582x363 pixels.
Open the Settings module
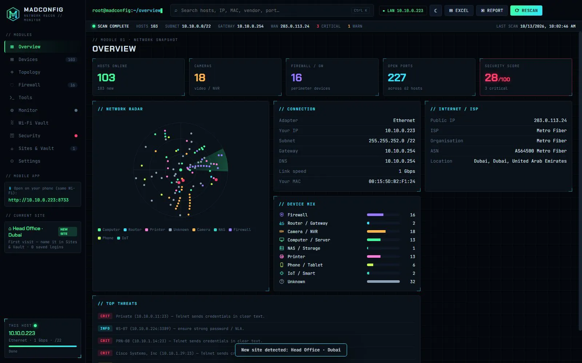[43, 161]
